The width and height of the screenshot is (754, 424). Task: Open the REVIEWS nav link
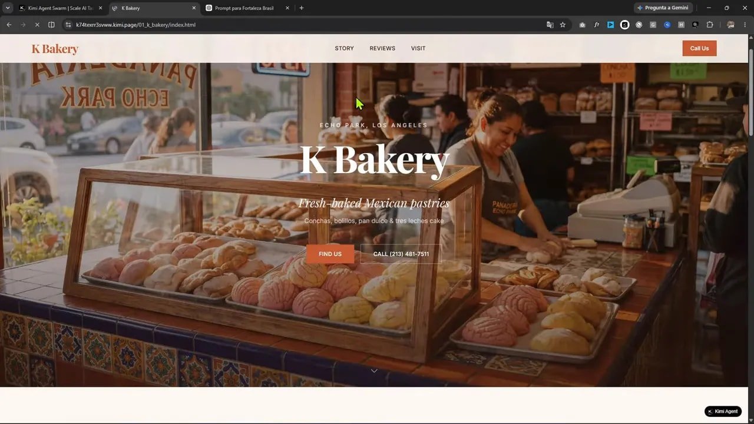382,48
